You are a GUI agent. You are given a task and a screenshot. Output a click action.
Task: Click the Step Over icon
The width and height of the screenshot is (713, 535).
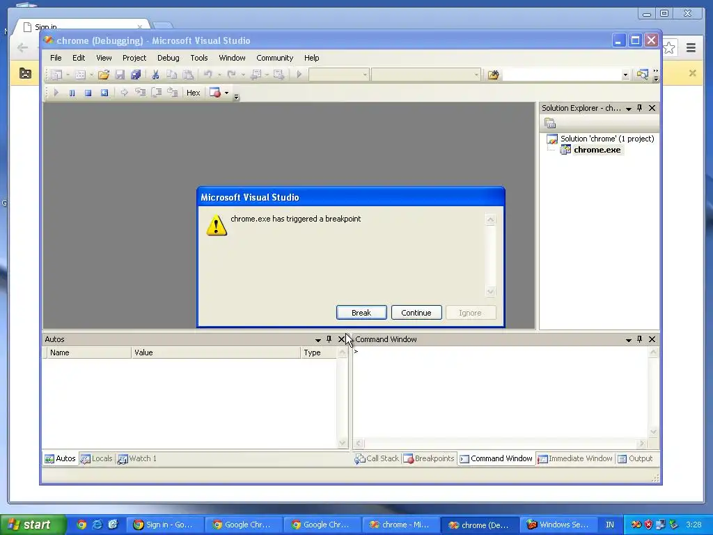point(157,93)
